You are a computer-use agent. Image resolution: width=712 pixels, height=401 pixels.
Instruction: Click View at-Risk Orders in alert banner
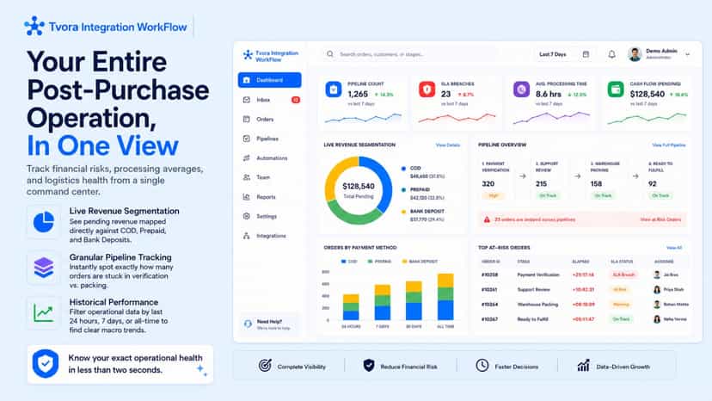[x=660, y=219]
